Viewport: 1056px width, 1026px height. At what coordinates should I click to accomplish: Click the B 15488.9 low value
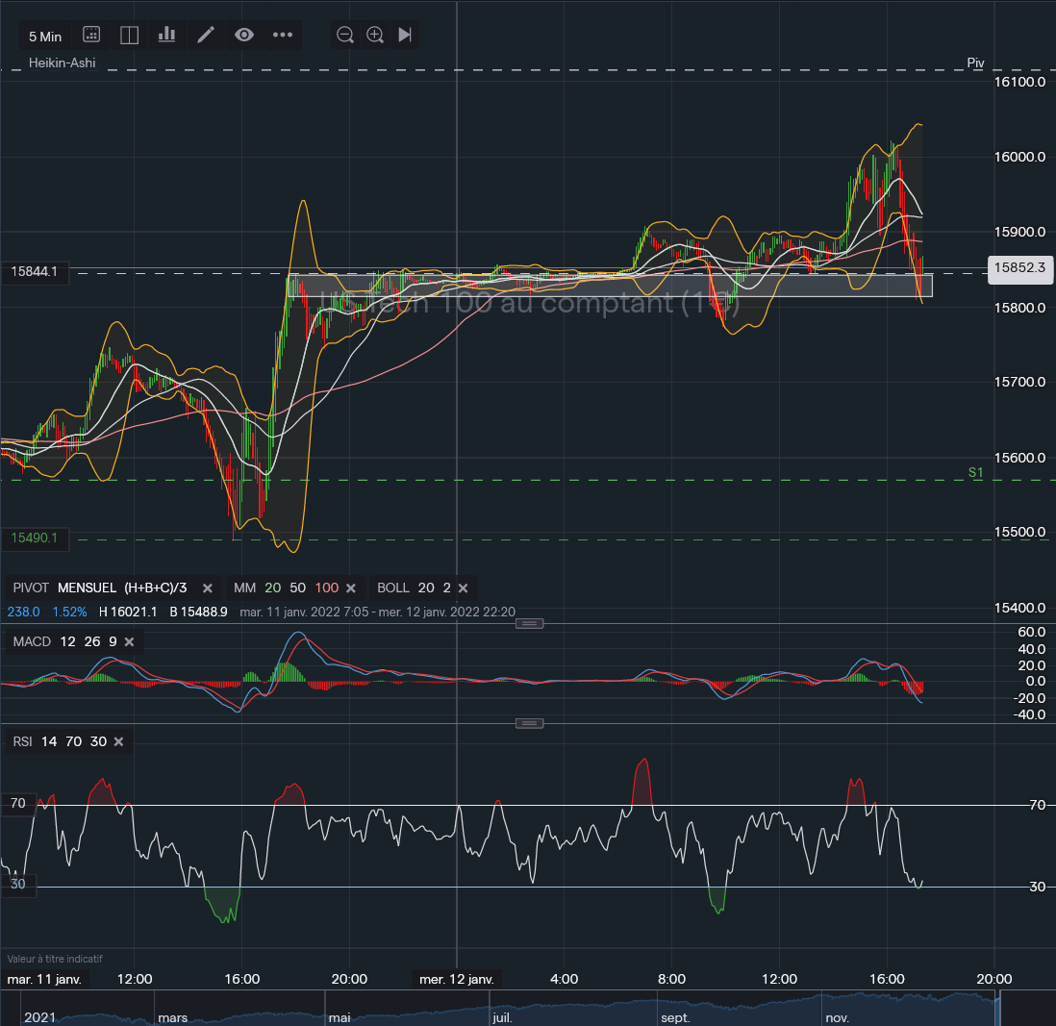(x=199, y=612)
